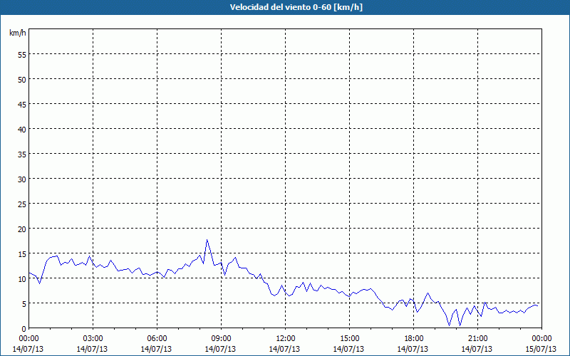Click the 18:00 time axis label

414,339
